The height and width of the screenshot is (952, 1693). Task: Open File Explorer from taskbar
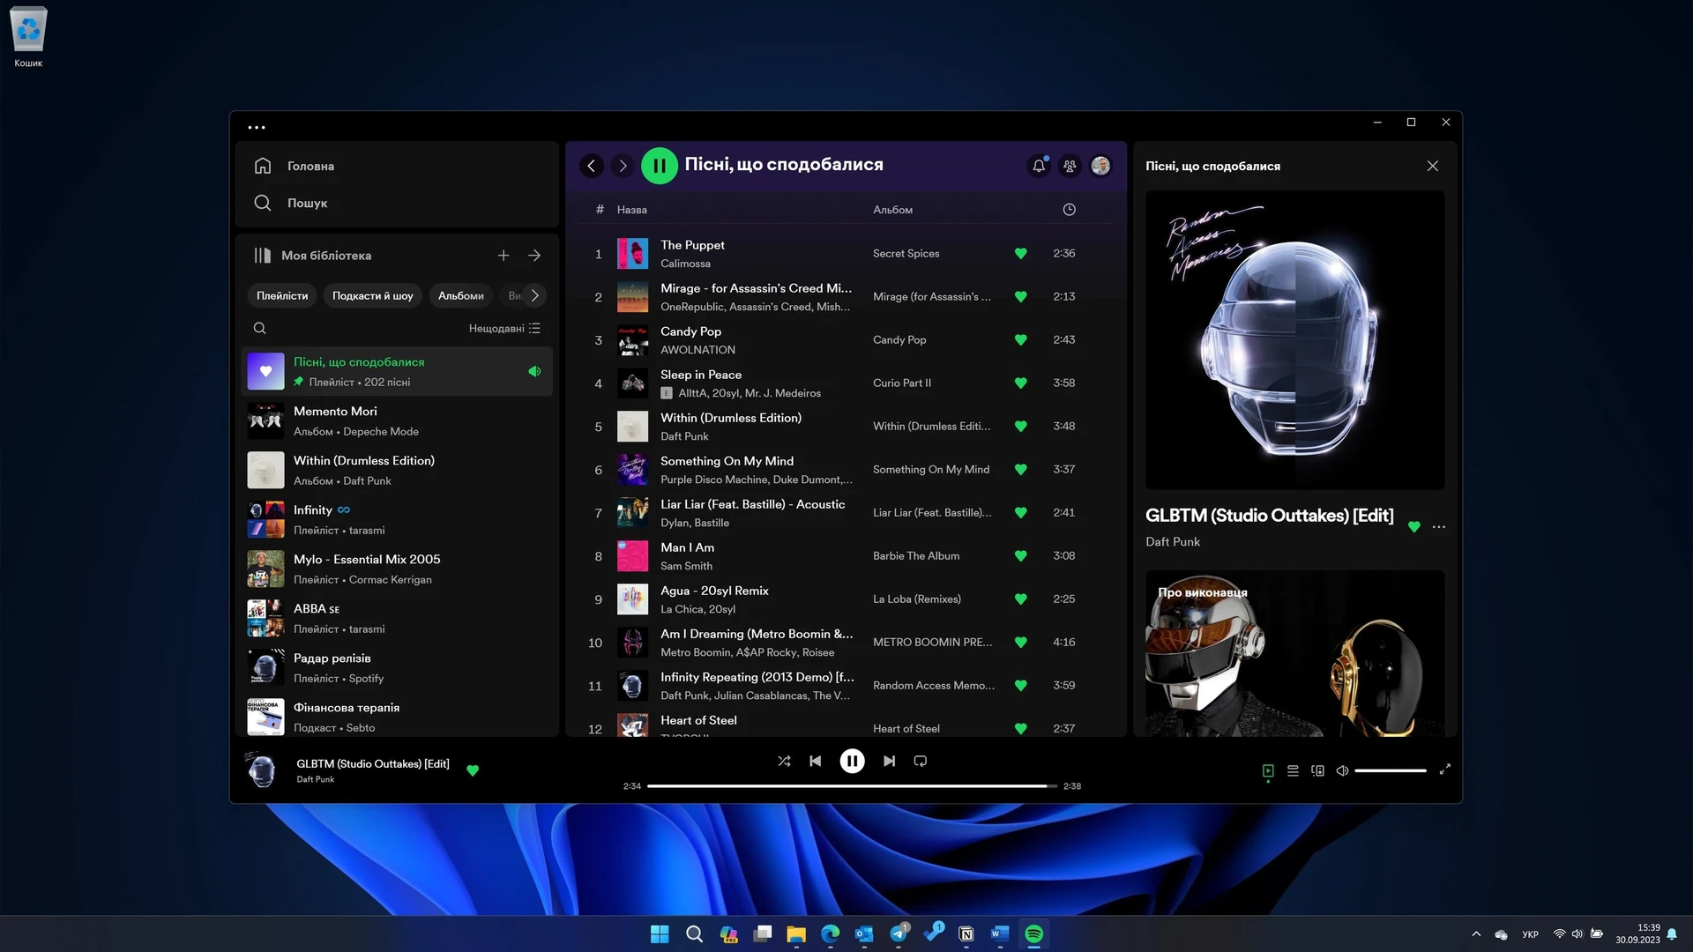coord(796,934)
